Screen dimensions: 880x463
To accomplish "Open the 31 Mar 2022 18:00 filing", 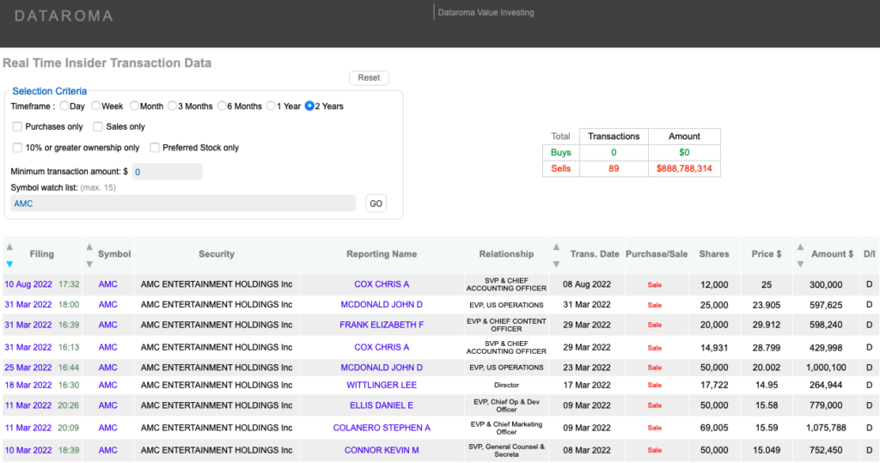I will pos(28,304).
